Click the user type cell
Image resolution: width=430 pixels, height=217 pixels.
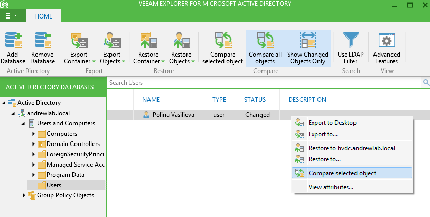pyautogui.click(x=219, y=115)
